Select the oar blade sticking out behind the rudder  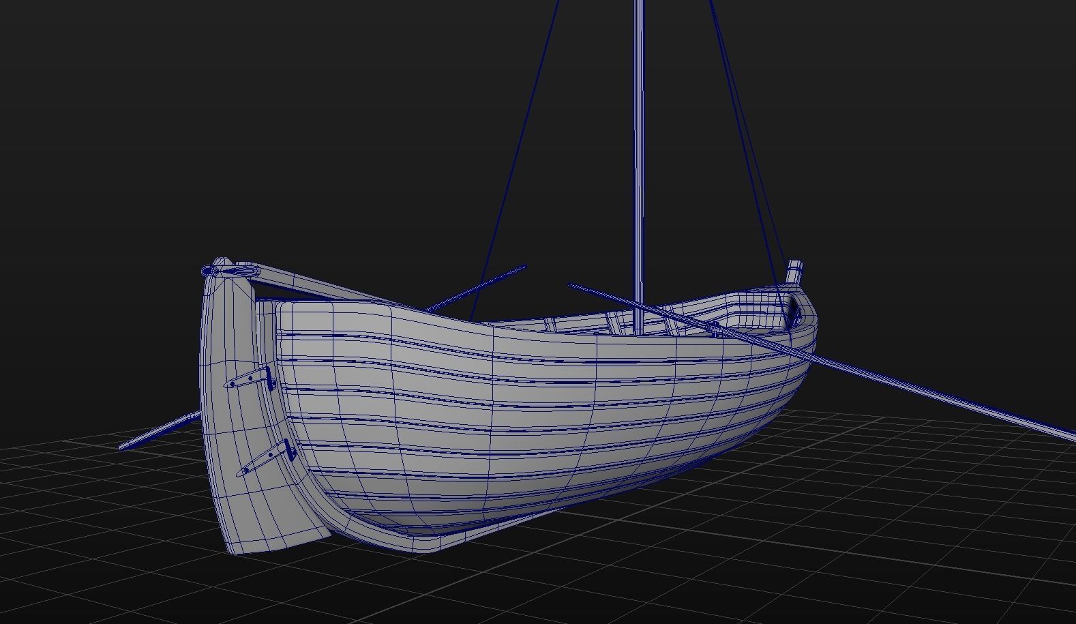click(x=160, y=430)
